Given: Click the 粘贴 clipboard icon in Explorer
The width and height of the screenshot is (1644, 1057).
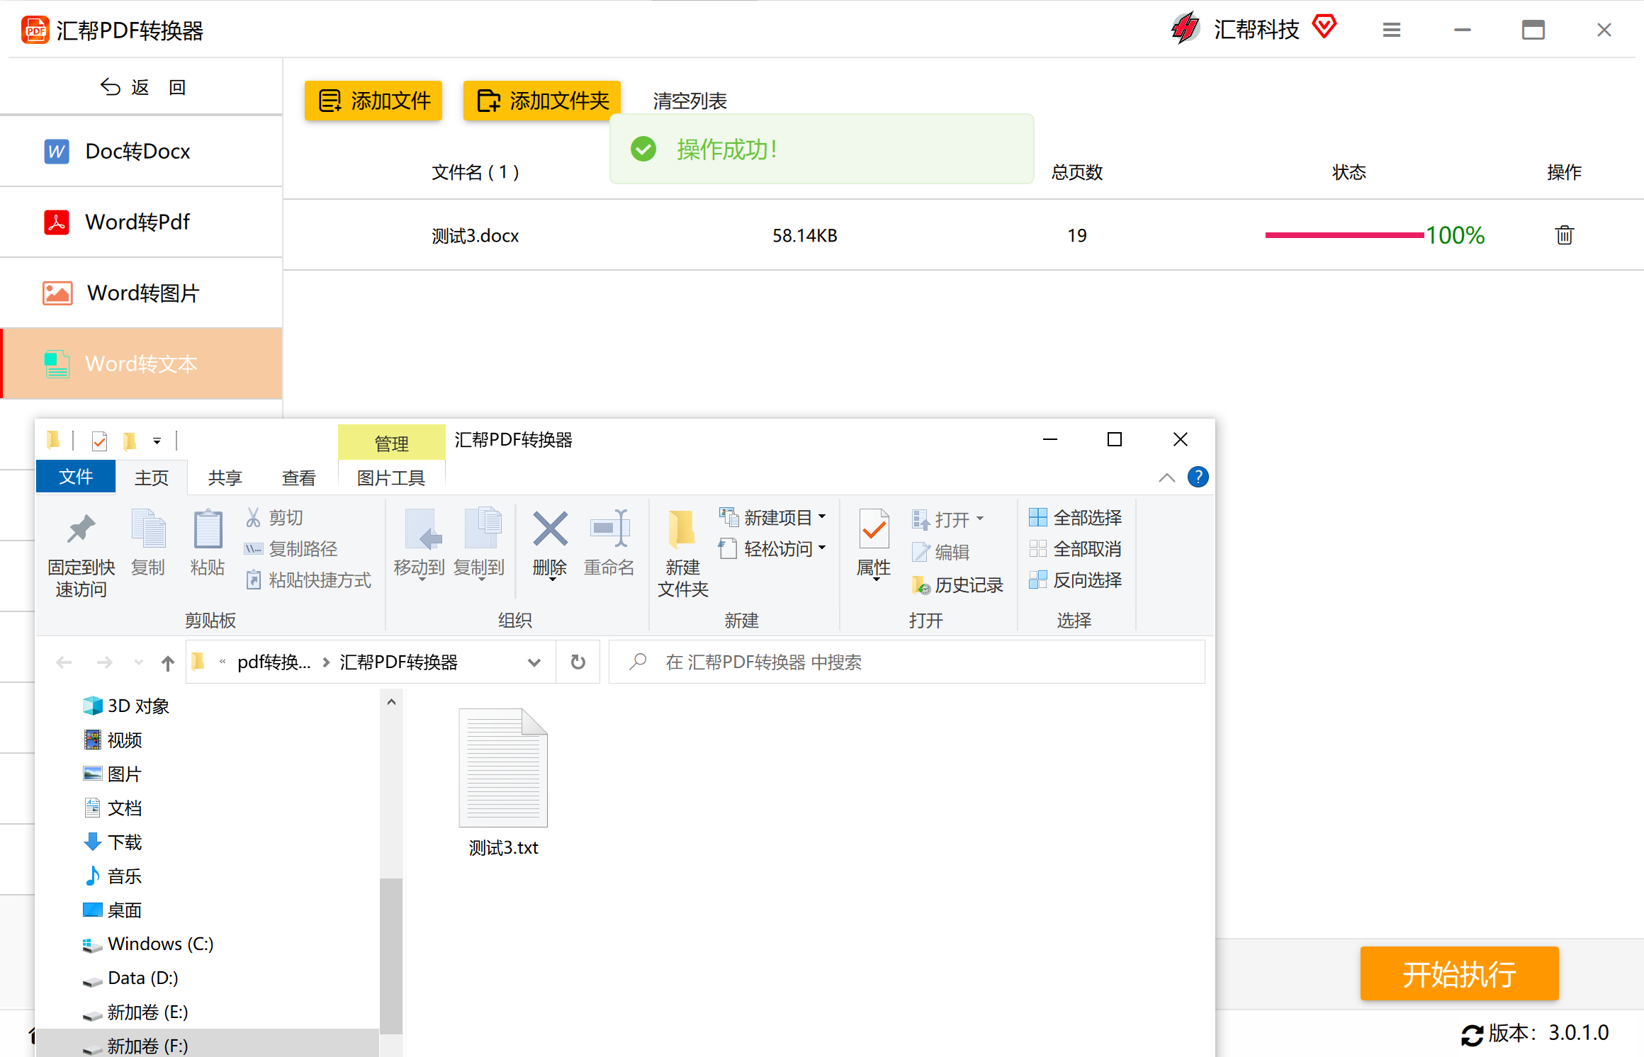Looking at the screenshot, I should pos(208,528).
